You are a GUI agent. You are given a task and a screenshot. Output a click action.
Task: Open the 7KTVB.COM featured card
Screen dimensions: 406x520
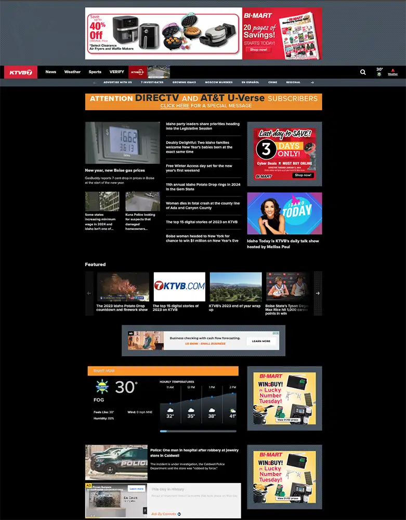(179, 292)
